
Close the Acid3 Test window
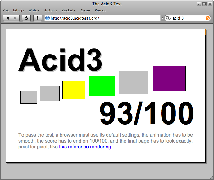(210, 4)
